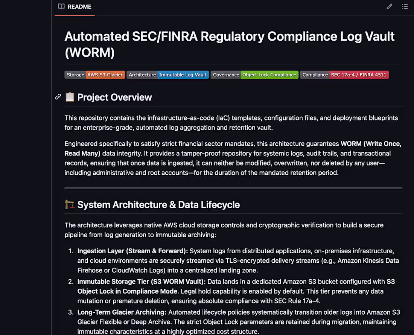Click the System Architecture & Data Lifecycle heading
The width and height of the screenshot is (414, 335).
158,205
